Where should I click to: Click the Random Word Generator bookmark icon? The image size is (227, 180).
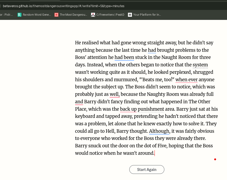pos(19,15)
